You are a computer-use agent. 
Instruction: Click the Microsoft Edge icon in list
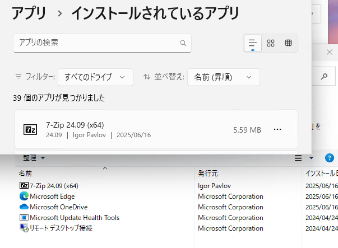click(x=24, y=196)
